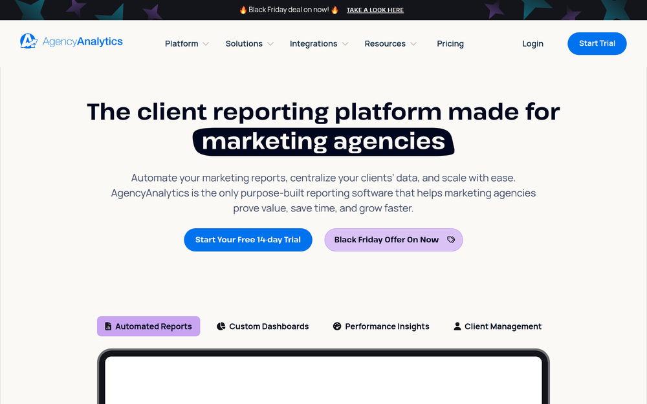Click the Automated Reports document icon
This screenshot has height=404, width=647.
click(108, 326)
